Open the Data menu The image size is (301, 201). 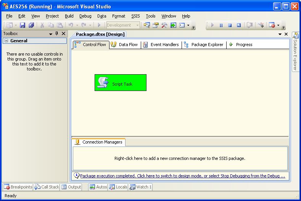point(102,16)
